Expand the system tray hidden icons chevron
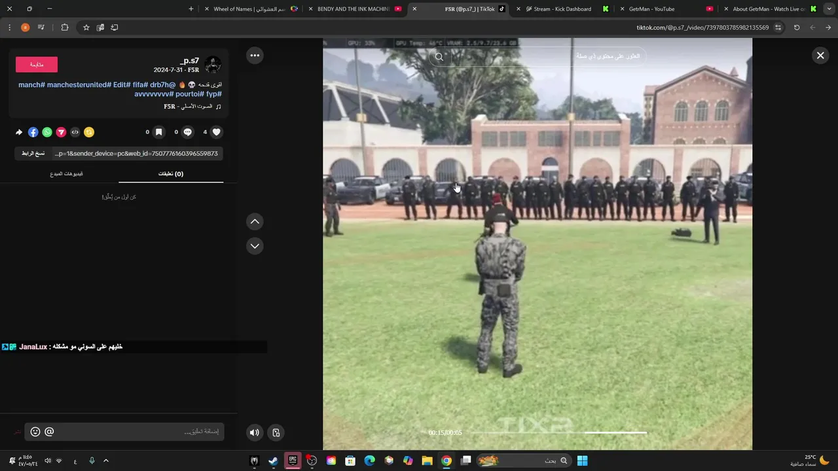 106,461
